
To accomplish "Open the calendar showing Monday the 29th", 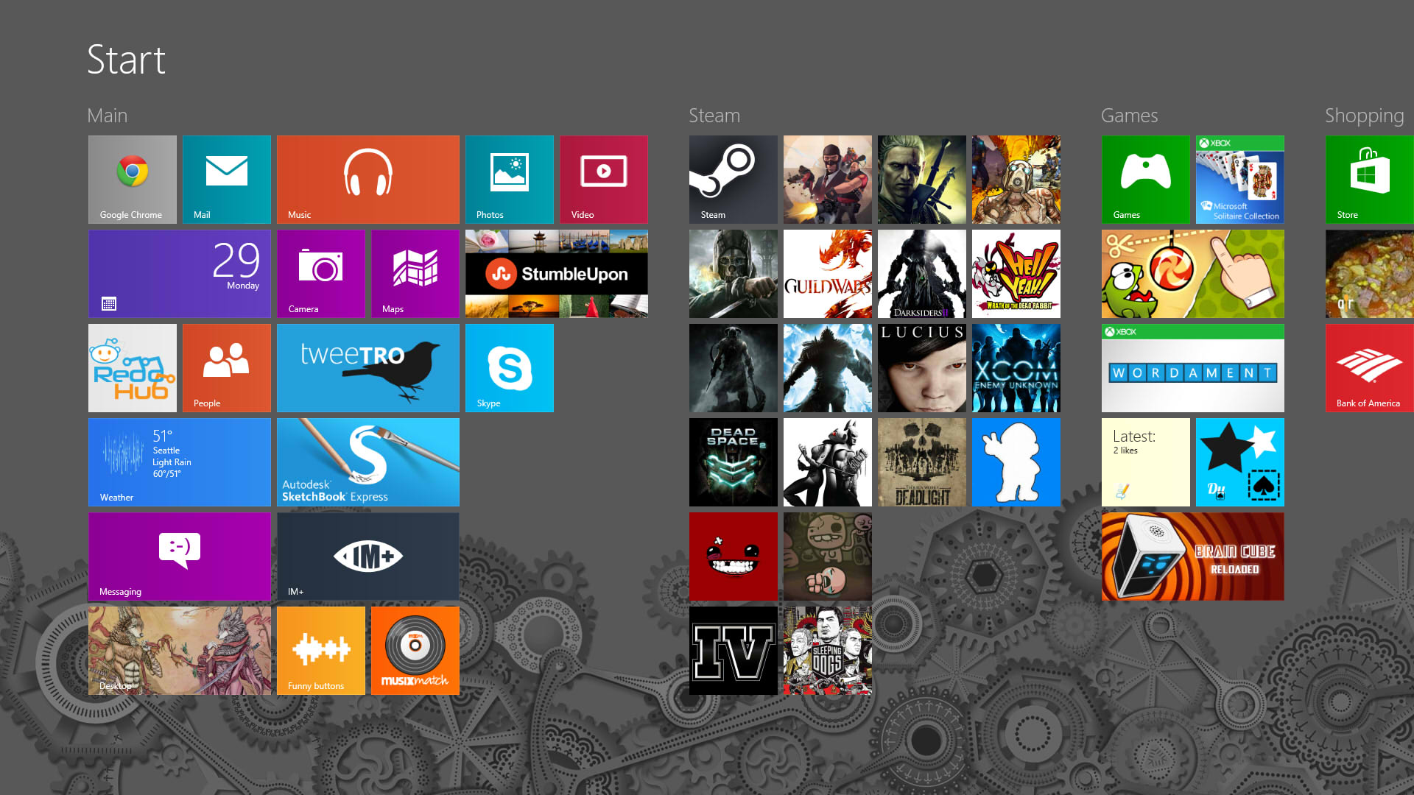I will (179, 273).
